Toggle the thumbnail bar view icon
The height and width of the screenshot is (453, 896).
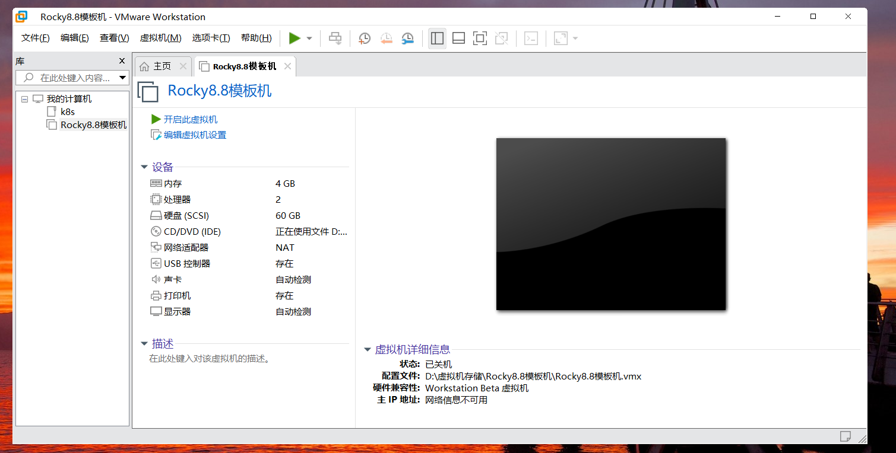[x=458, y=39]
